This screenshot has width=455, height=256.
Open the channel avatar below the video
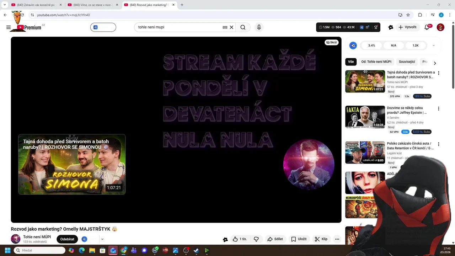coord(16,239)
